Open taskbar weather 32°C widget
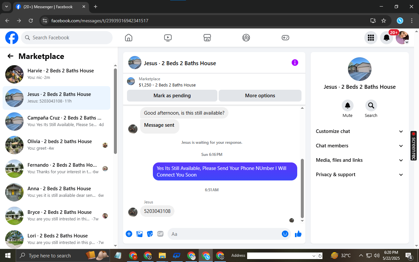Screen dimensions: 419x262 tap(341, 256)
